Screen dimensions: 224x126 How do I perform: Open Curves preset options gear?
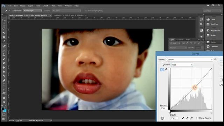216,59
